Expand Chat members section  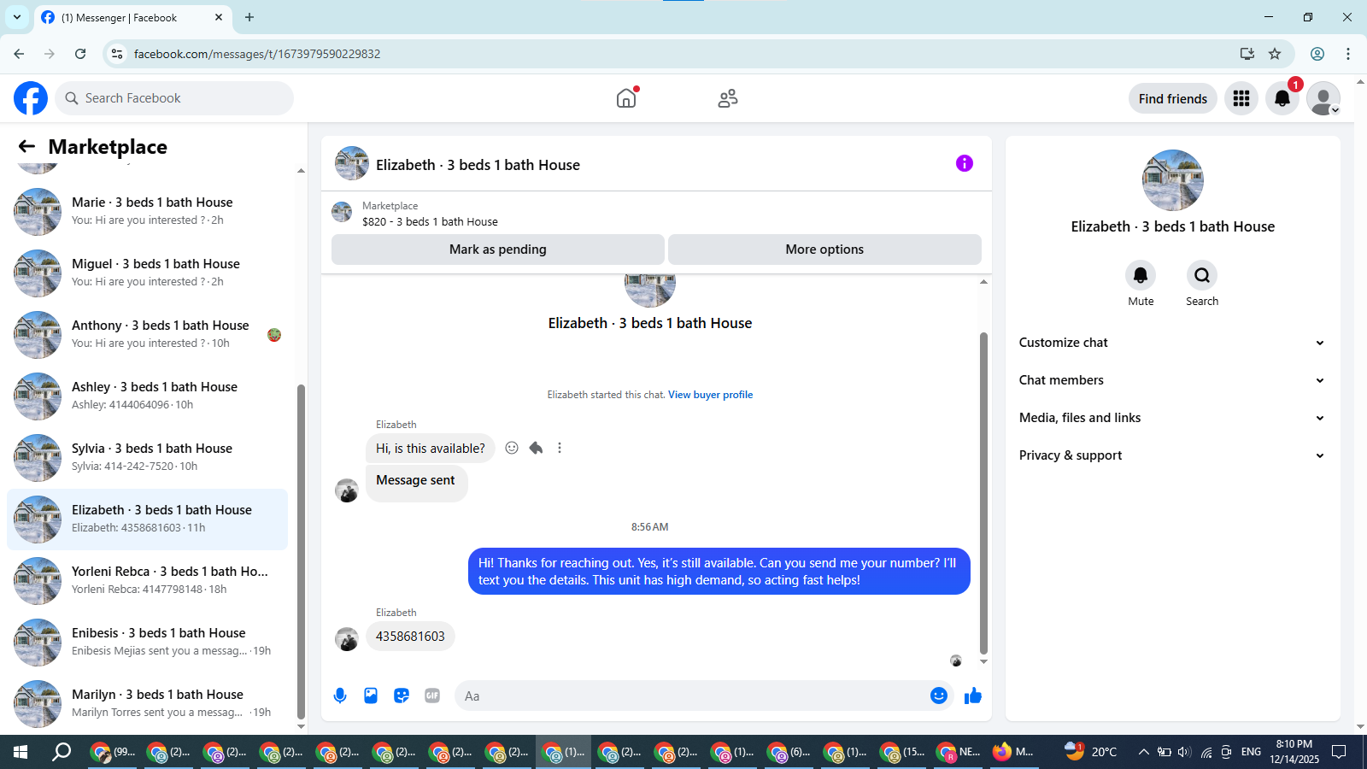(1172, 380)
